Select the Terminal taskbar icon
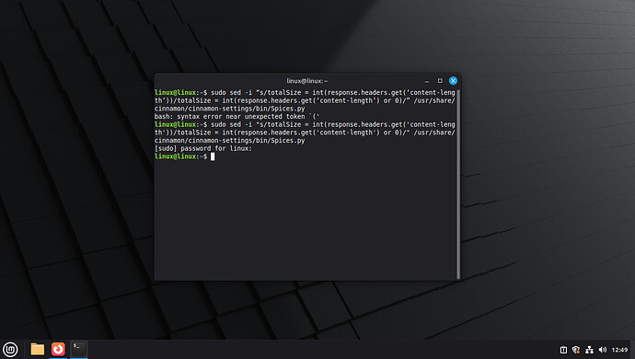This screenshot has width=635, height=359. [78, 349]
